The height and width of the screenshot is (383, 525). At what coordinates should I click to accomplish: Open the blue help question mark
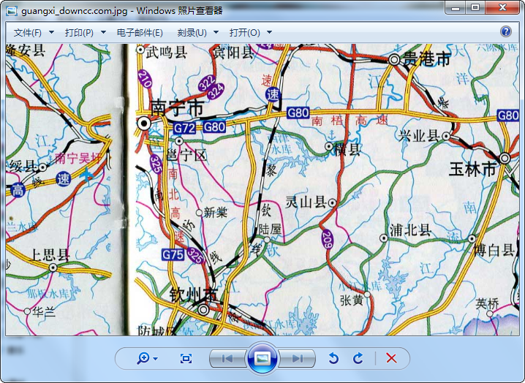coord(505,31)
